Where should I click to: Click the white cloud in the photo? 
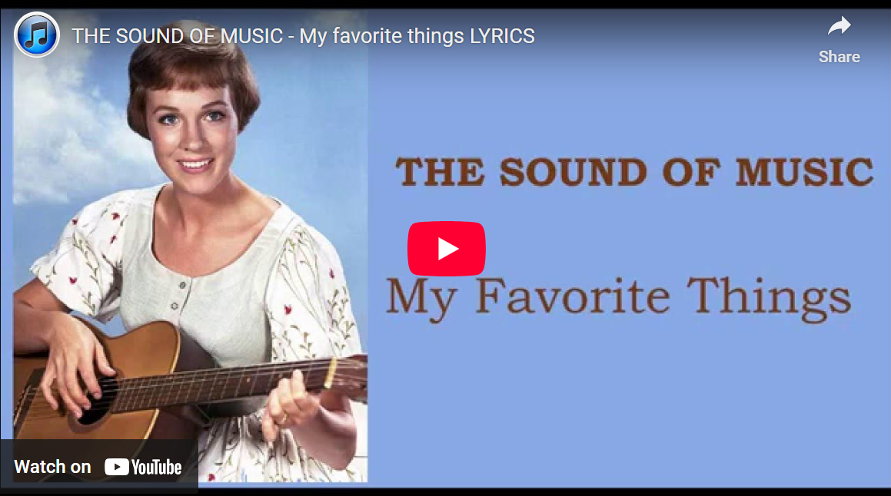pos(62,131)
